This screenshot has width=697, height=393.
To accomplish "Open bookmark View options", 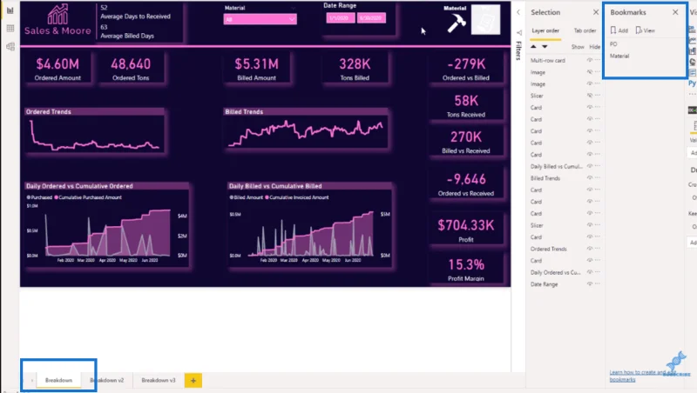I will [646, 30].
